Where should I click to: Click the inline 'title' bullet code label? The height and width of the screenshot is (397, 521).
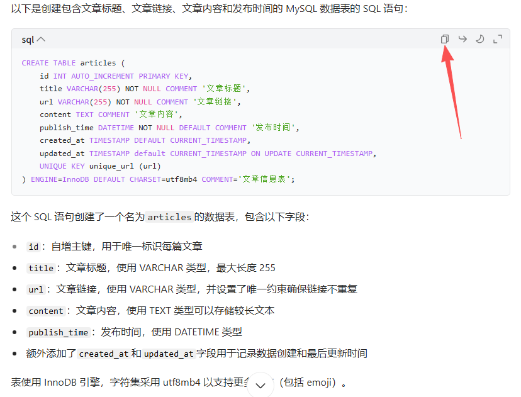point(41,268)
